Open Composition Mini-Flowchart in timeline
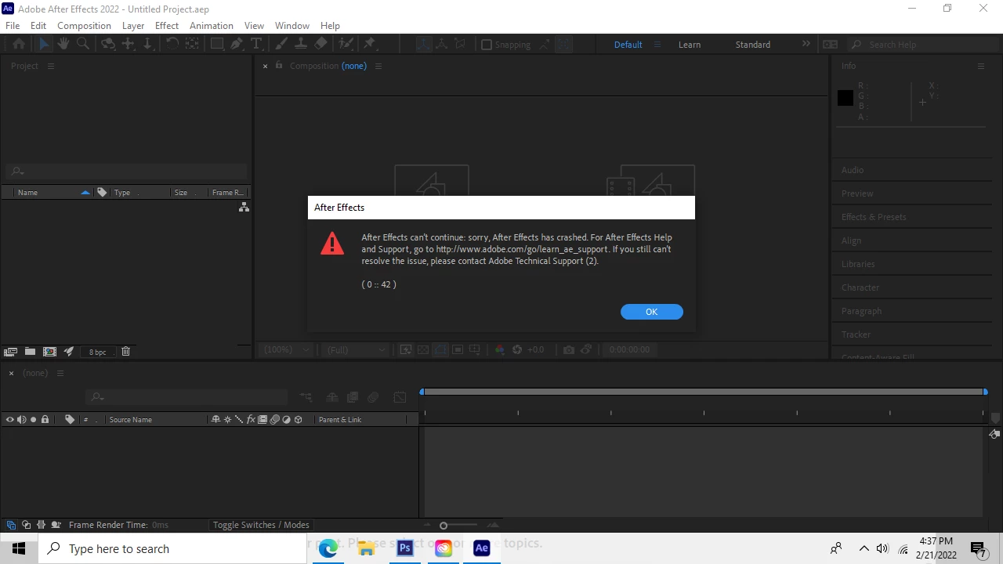 (306, 397)
